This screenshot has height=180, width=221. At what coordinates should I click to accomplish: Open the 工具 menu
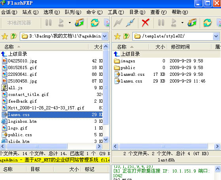[x=116, y=12]
